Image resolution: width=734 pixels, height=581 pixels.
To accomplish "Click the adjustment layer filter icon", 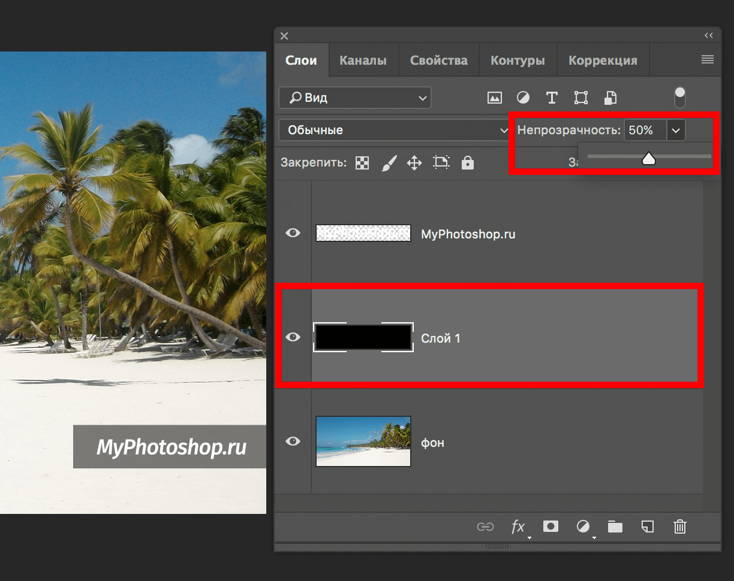I will click(x=523, y=98).
